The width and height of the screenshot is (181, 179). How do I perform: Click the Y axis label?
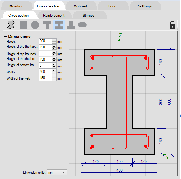point(167,157)
